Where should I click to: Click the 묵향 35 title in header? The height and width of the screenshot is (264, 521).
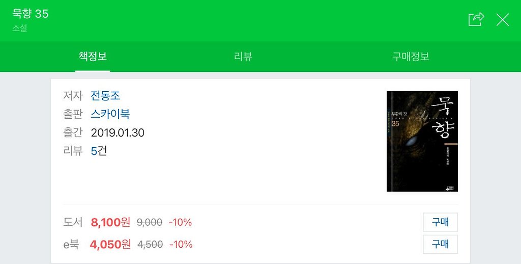pos(30,14)
